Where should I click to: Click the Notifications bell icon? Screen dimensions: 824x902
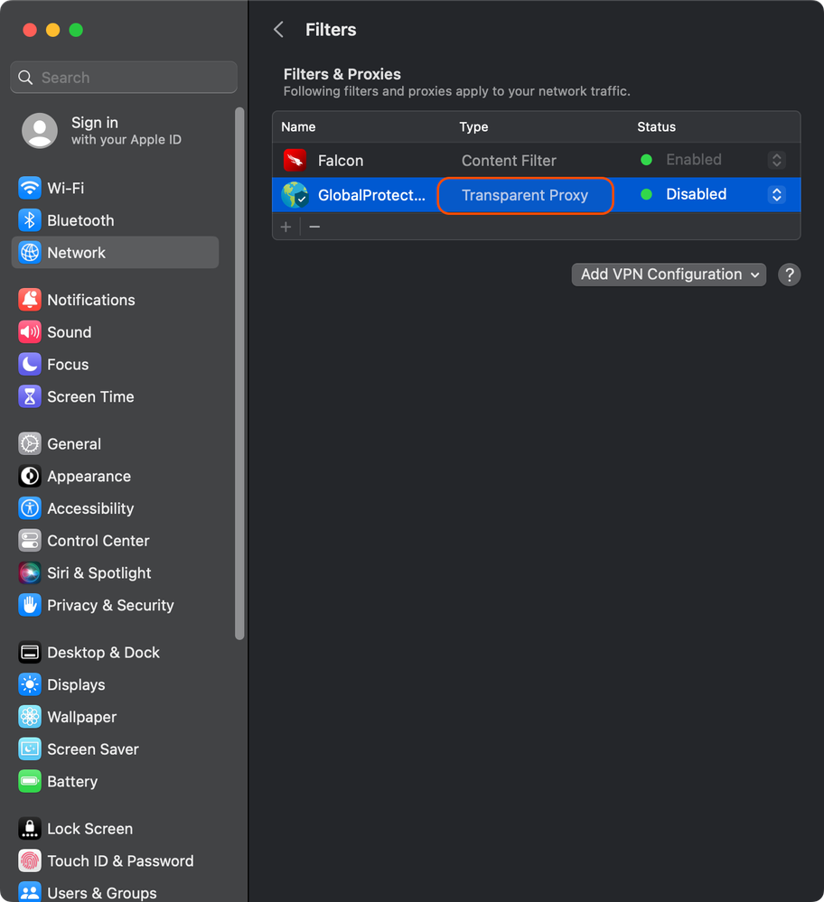(x=30, y=300)
